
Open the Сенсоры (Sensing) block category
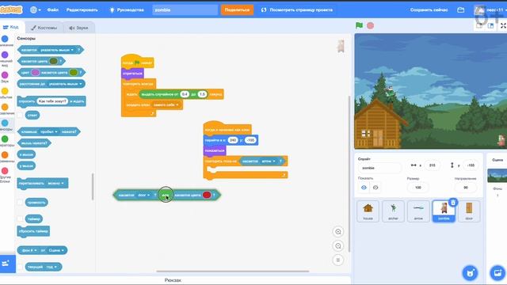click(x=6, y=125)
